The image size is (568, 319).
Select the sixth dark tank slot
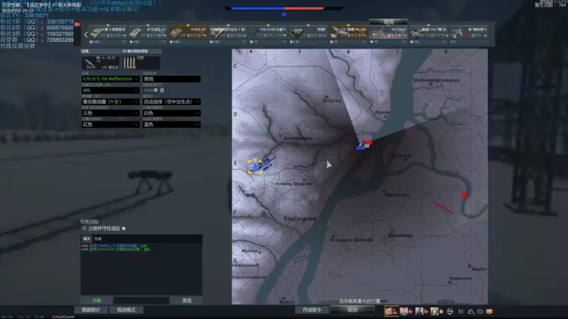pos(308,32)
